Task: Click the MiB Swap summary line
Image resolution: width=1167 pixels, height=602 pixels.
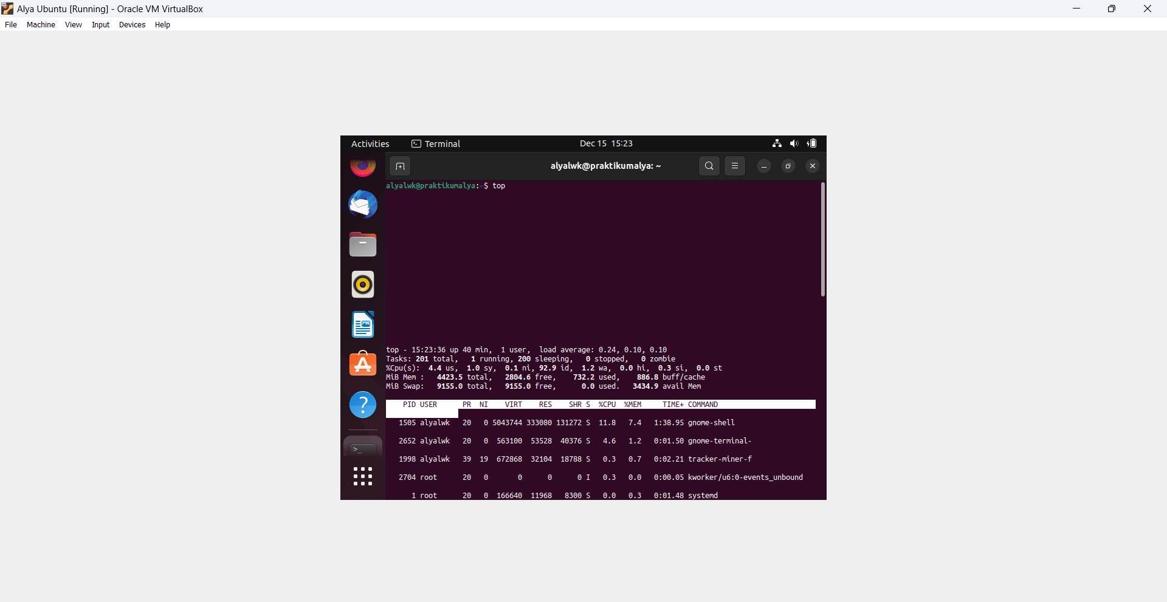Action: pos(543,386)
